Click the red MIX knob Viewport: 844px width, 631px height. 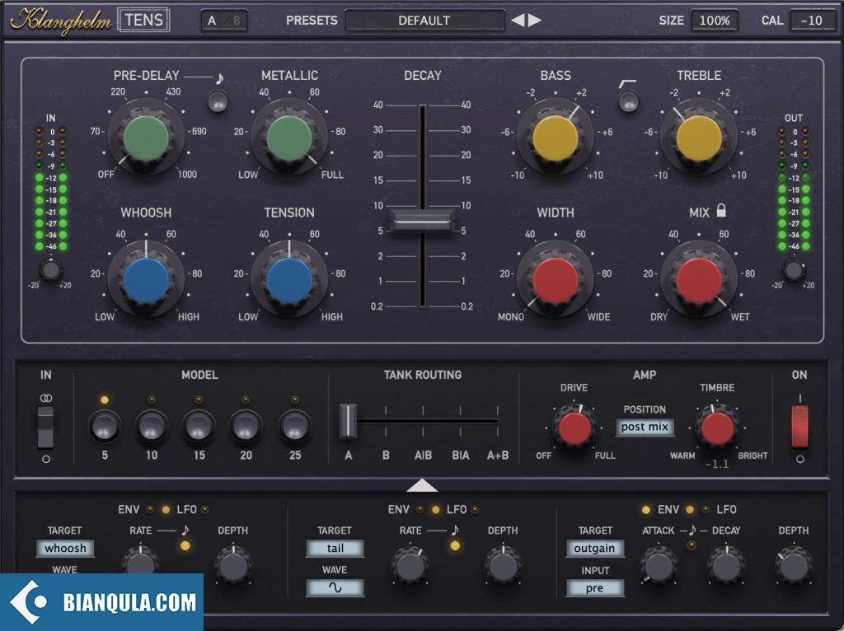[x=699, y=280]
